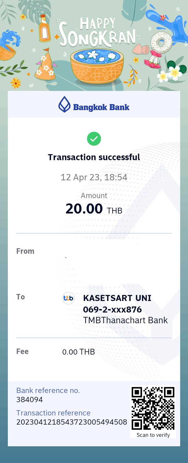Select recipient name KASETSART UNI
The height and width of the screenshot is (463, 188).
click(x=117, y=298)
